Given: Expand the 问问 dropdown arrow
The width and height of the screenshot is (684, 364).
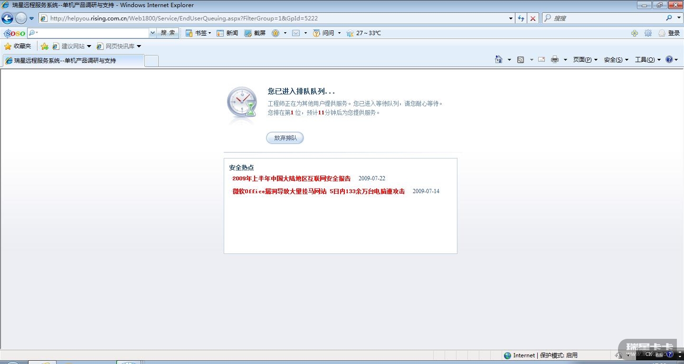Looking at the screenshot, I should (339, 33).
